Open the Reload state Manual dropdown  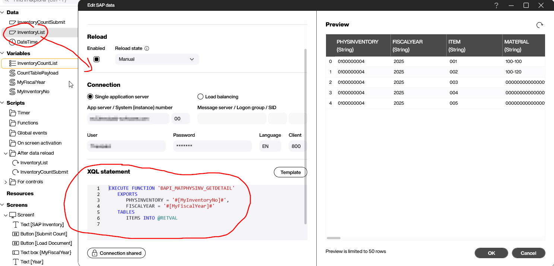[x=157, y=59]
